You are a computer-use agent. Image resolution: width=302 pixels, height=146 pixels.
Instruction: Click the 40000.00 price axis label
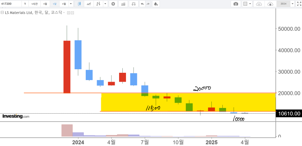point(289,50)
